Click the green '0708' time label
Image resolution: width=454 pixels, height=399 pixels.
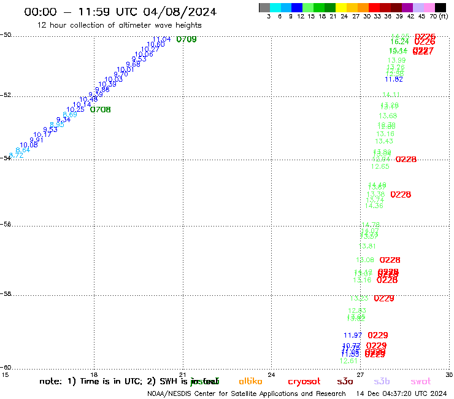[101, 109]
